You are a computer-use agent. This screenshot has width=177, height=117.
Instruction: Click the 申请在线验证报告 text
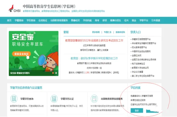point(138,100)
